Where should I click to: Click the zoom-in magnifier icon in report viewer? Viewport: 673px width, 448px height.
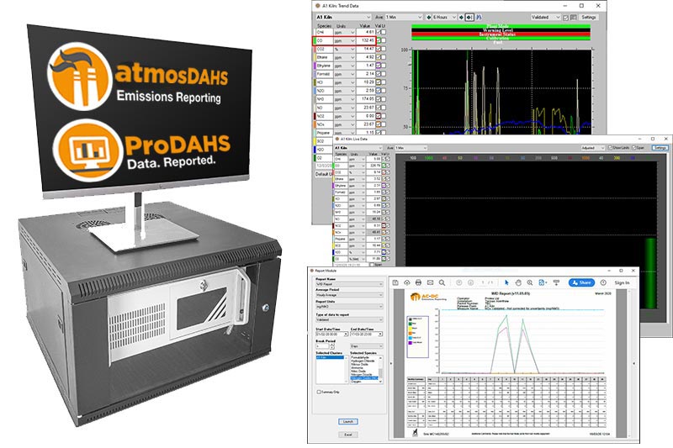(x=530, y=283)
